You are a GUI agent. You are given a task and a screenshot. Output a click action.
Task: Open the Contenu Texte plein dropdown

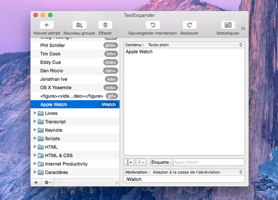(x=184, y=45)
